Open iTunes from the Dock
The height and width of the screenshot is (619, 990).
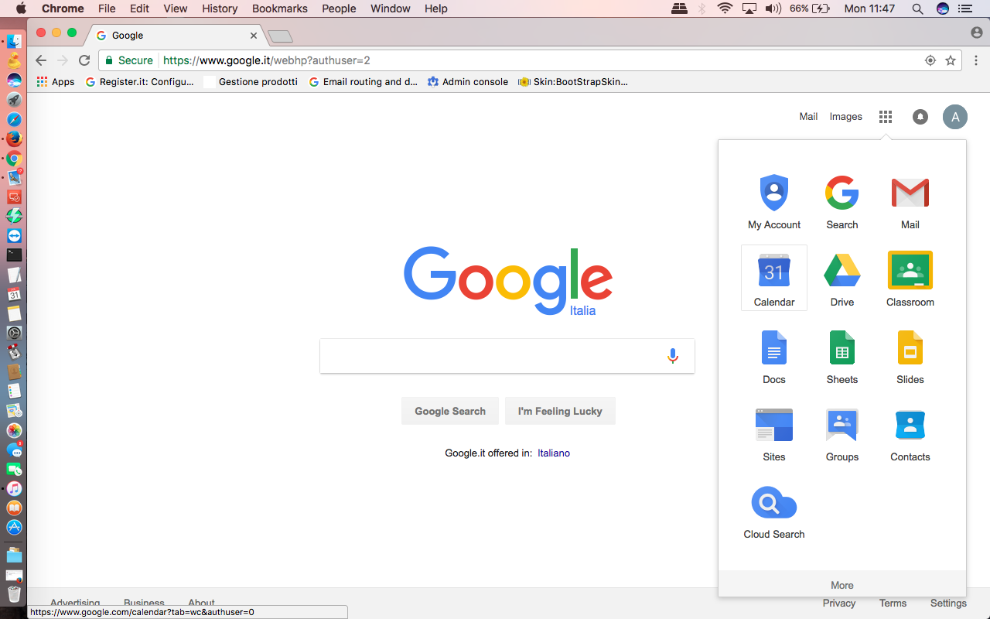(14, 489)
